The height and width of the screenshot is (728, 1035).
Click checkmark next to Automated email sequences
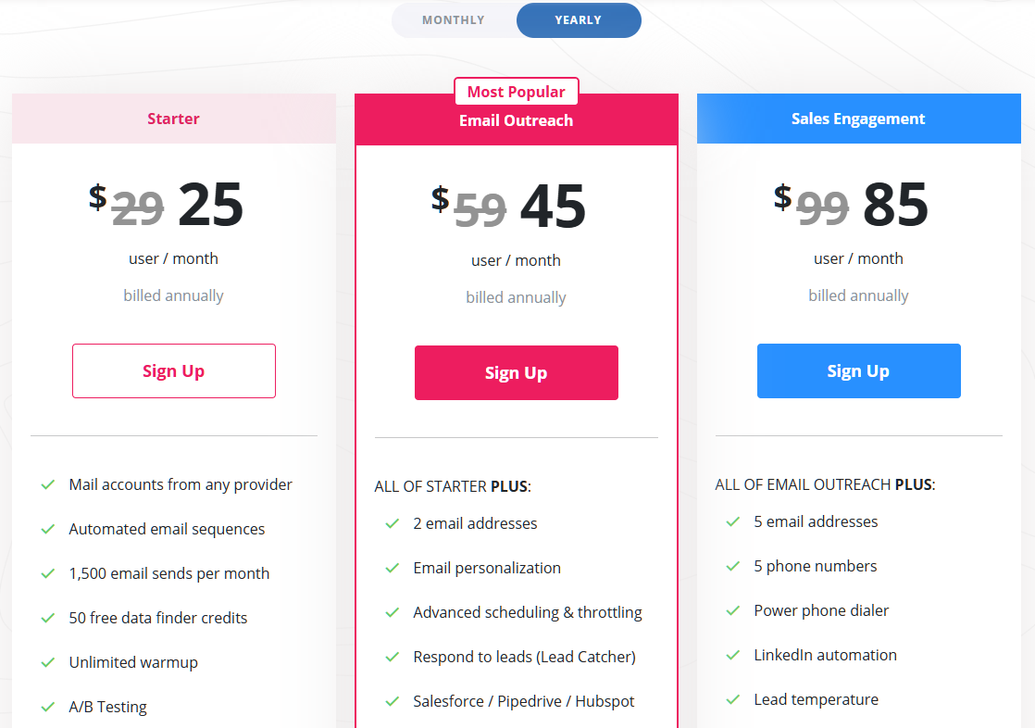(x=48, y=529)
